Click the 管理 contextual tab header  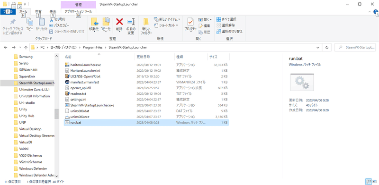coord(79,5)
